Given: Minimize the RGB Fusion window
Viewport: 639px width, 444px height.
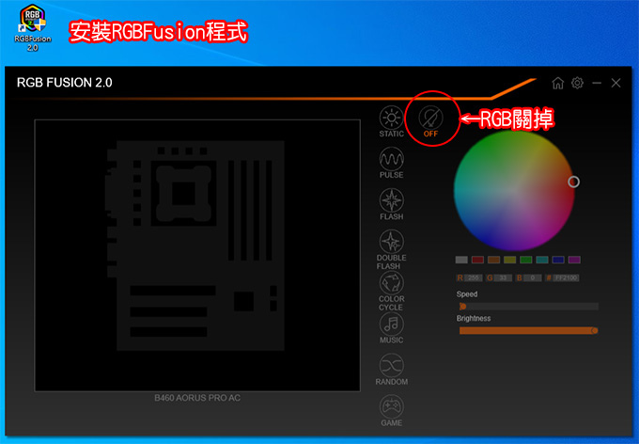Looking at the screenshot, I should click(x=597, y=83).
